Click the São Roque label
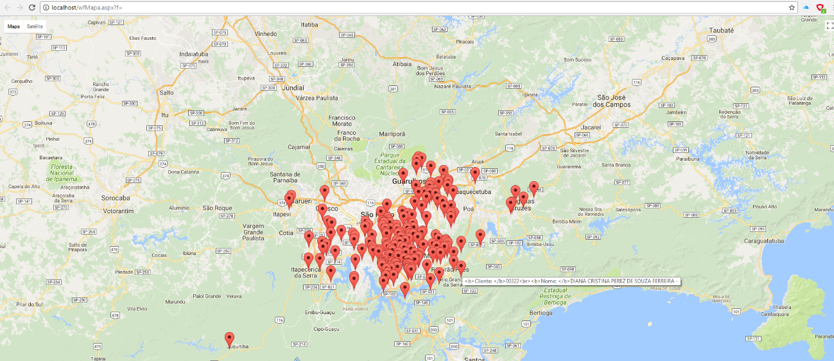This screenshot has width=834, height=361. [217, 208]
